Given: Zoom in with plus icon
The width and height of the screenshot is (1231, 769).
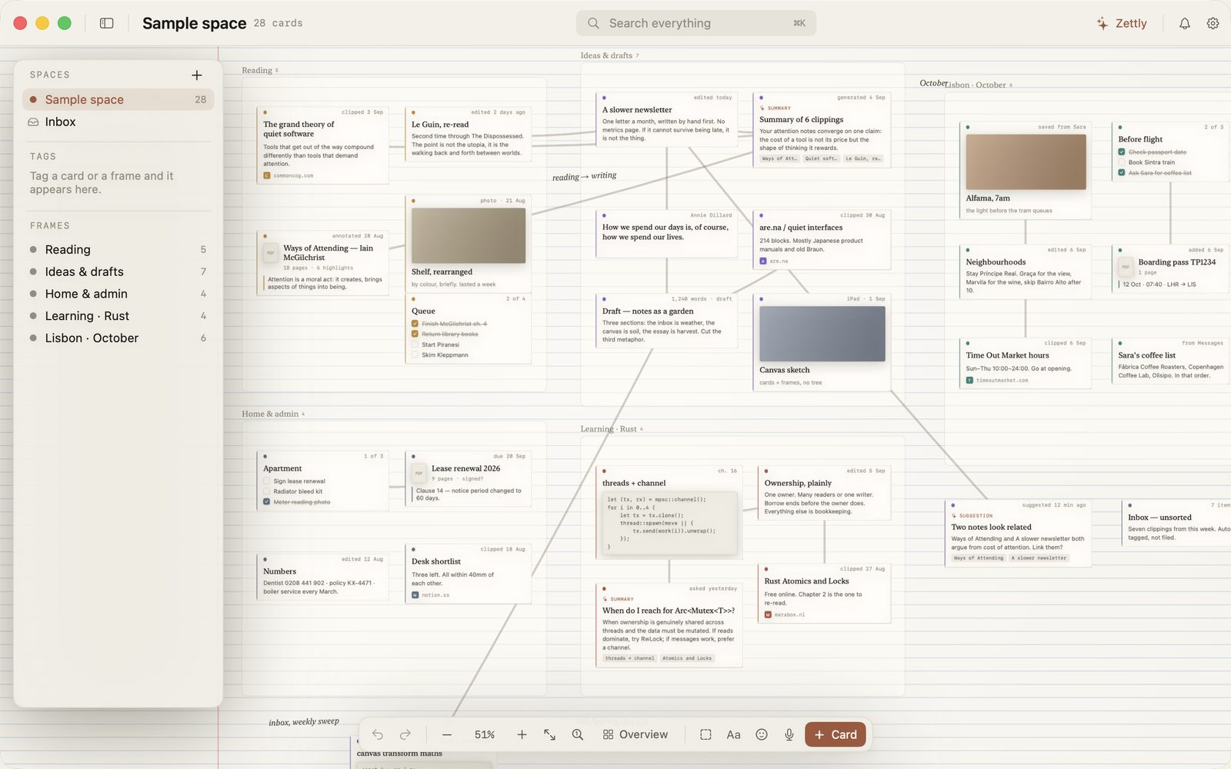Looking at the screenshot, I should pos(522,734).
